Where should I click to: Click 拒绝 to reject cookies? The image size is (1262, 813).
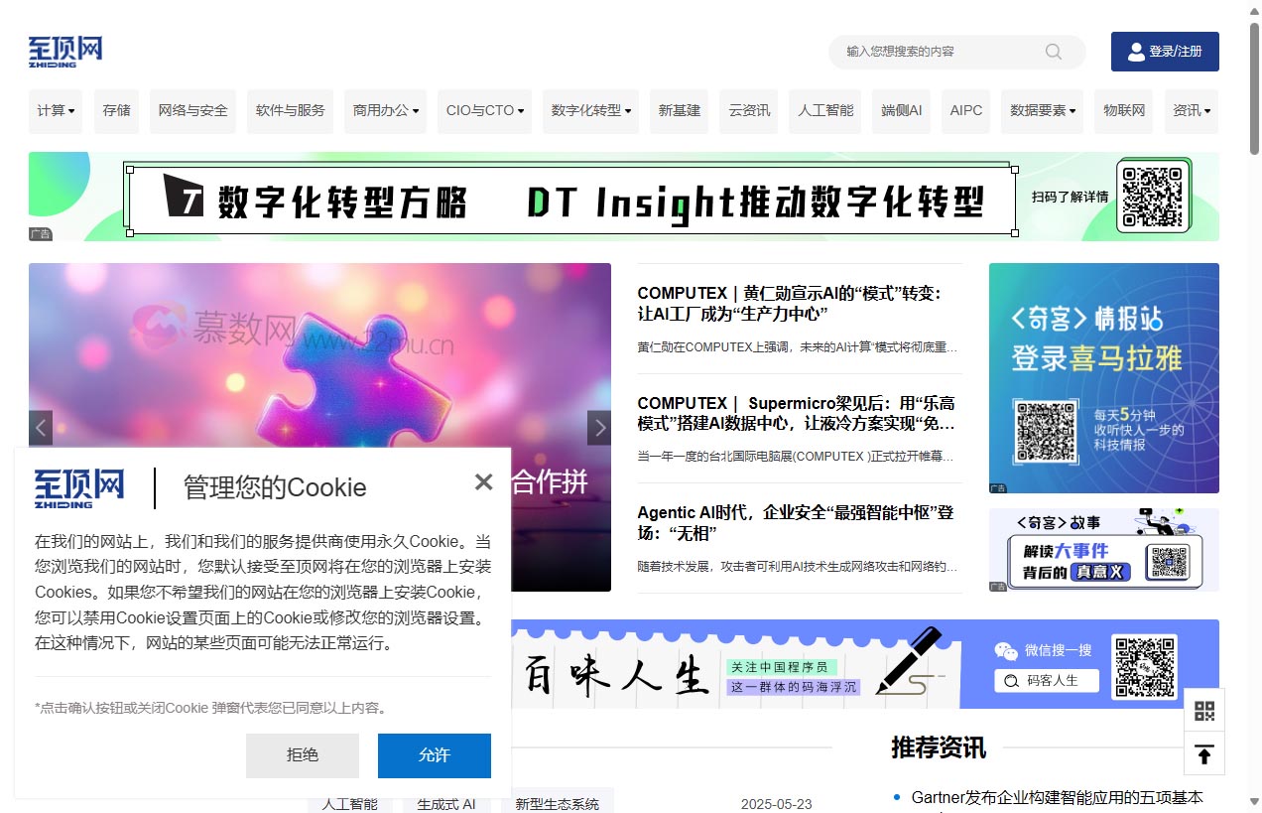(303, 755)
